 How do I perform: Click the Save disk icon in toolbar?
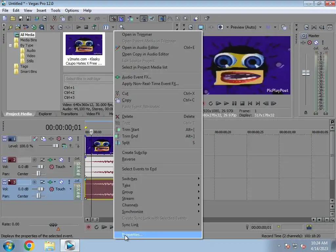click(x=21, y=18)
